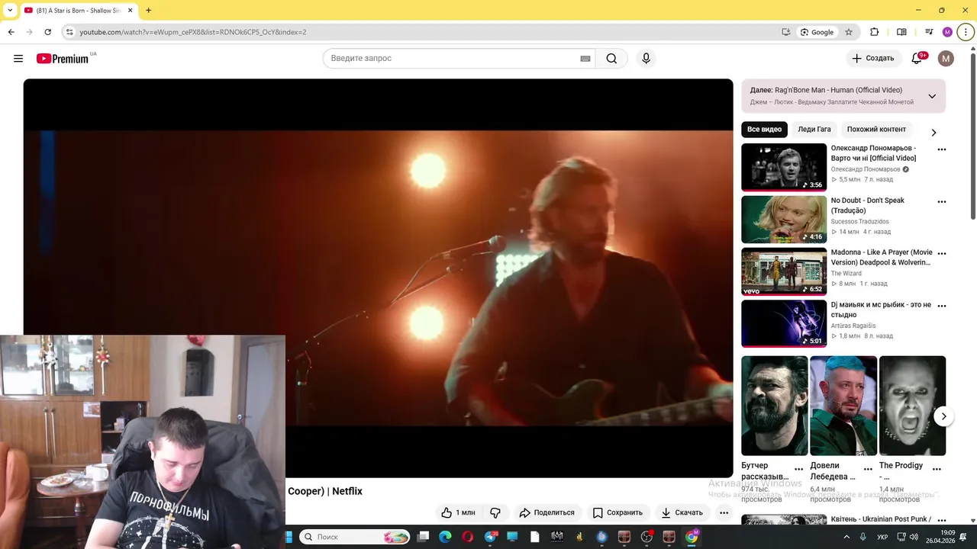This screenshot has height=549, width=977.
Task: Click the Создать button
Action: point(872,59)
